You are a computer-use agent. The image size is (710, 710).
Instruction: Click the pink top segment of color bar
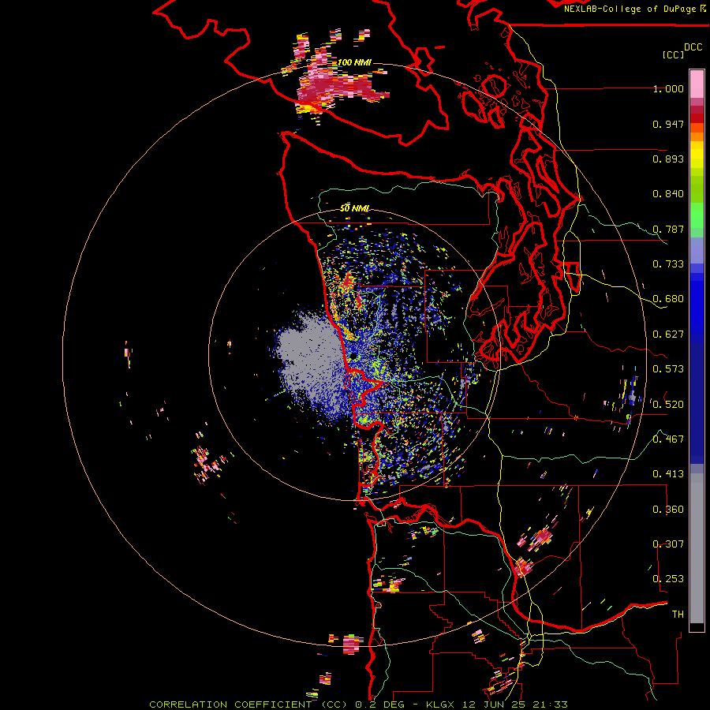coord(697,84)
